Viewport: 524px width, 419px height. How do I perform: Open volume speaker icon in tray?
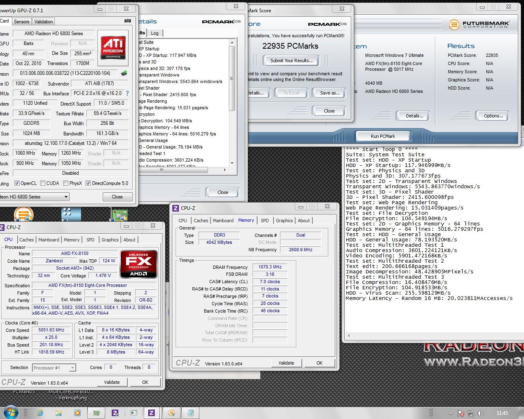481,413
